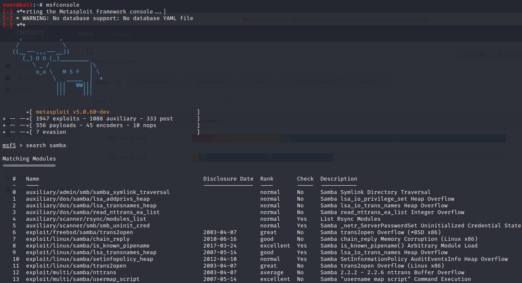Image resolution: width=522 pixels, height=283 pixels.
Task: Click 'username map script Command Execution' description
Action: [396, 279]
